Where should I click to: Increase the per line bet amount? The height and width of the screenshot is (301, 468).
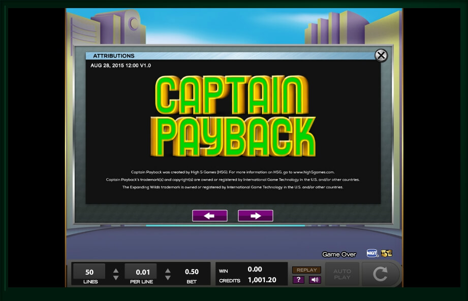(x=168, y=271)
